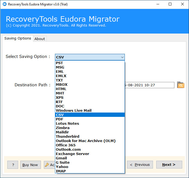
Task: Choose PST from the saving list
Action: (90, 63)
